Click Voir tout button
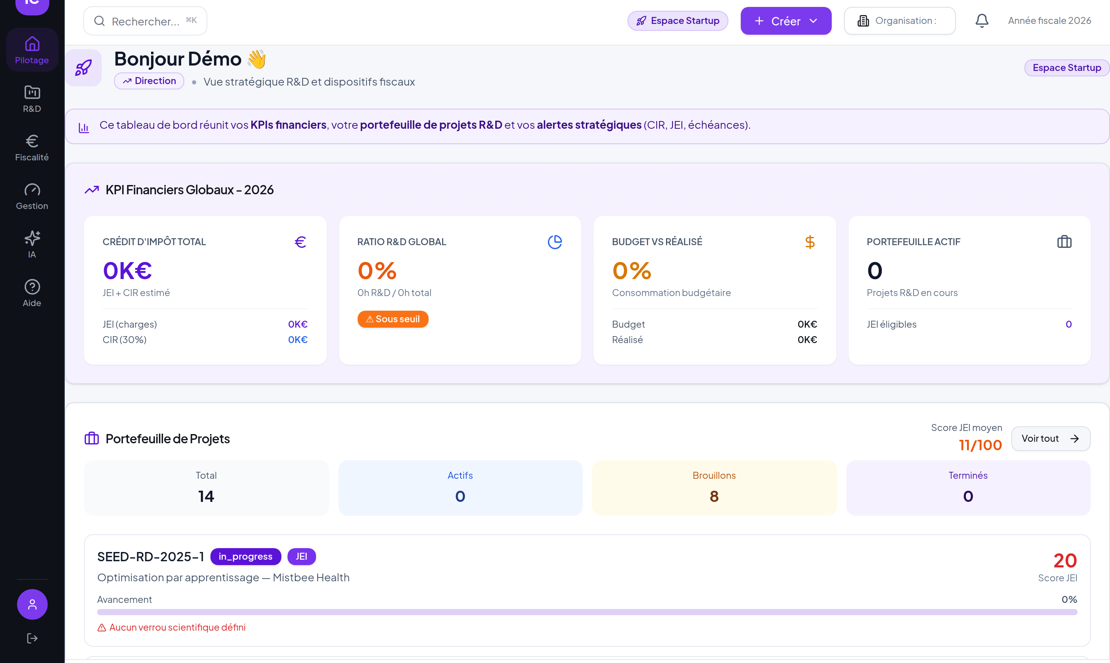Screen dimensions: 1110x663 (x=1051, y=439)
